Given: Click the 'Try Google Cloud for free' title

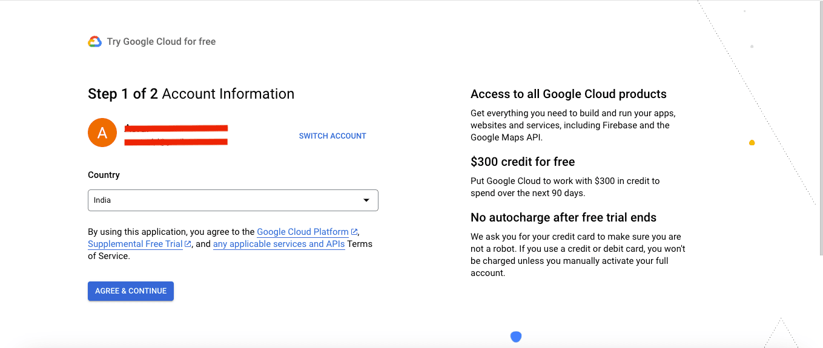Looking at the screenshot, I should (x=161, y=42).
